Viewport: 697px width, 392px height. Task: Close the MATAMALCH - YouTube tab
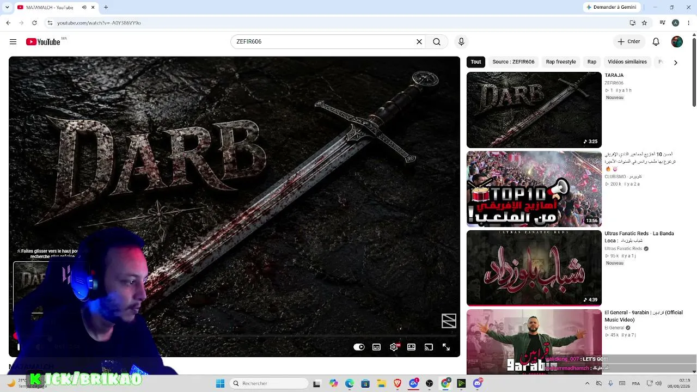tap(93, 8)
